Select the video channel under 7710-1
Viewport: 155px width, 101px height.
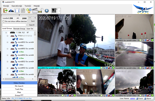tap(21, 39)
